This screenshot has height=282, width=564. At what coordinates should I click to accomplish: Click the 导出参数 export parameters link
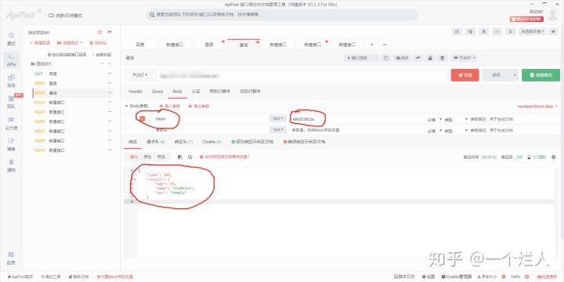[x=199, y=106]
